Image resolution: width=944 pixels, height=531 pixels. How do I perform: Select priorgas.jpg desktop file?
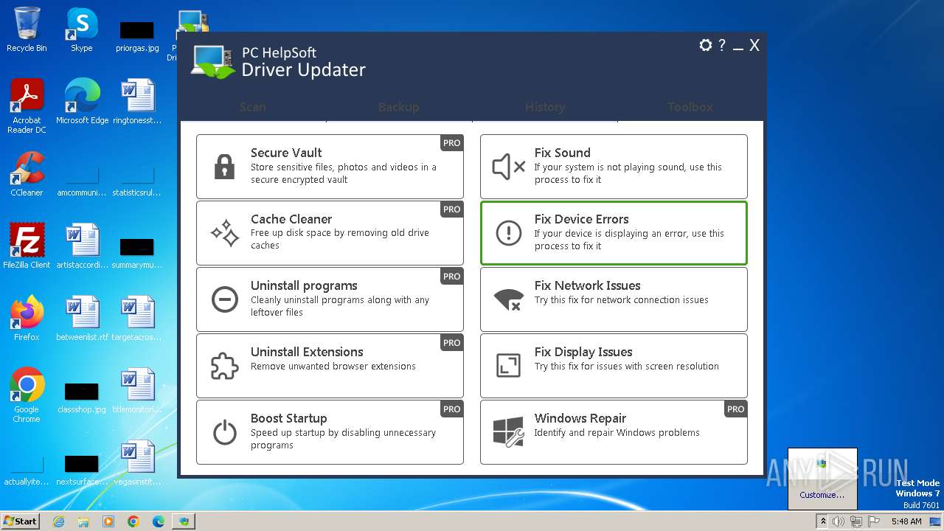(137, 35)
